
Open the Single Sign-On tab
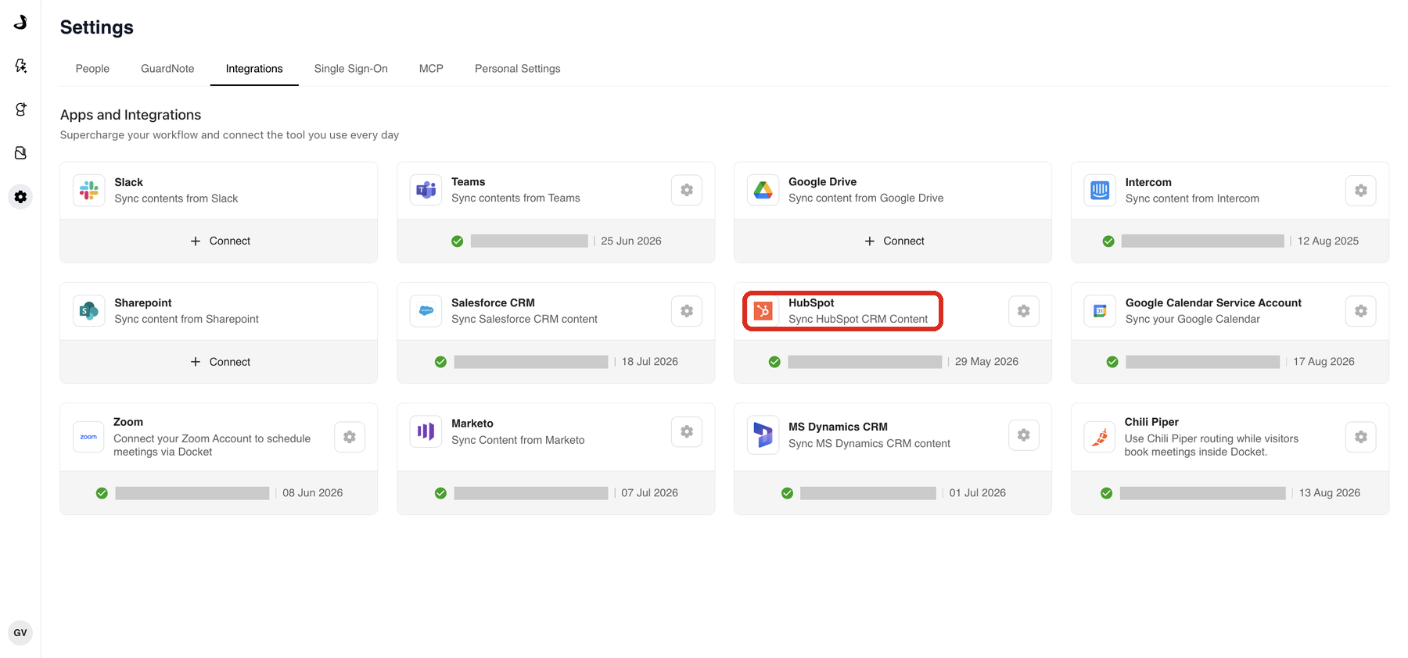(351, 69)
